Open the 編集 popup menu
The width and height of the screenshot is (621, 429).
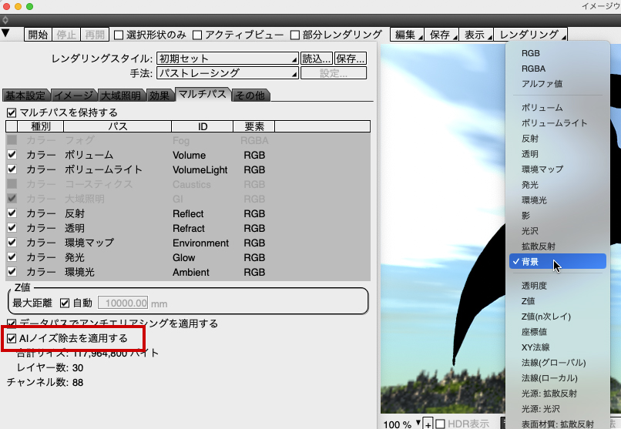click(x=407, y=35)
